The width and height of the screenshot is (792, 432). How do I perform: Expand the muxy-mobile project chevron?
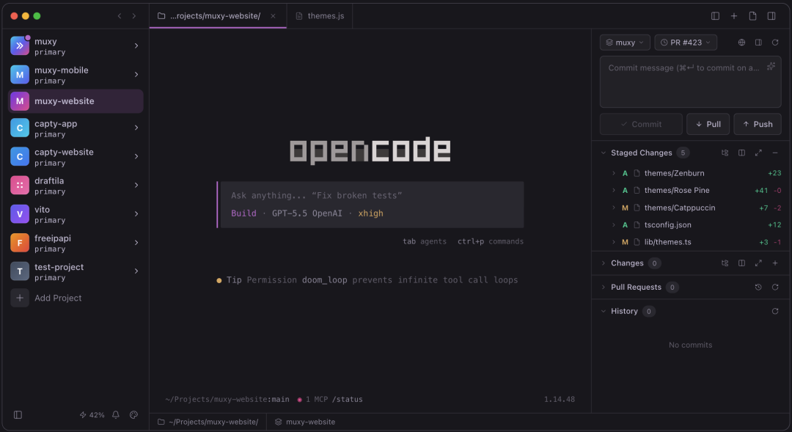[136, 75]
